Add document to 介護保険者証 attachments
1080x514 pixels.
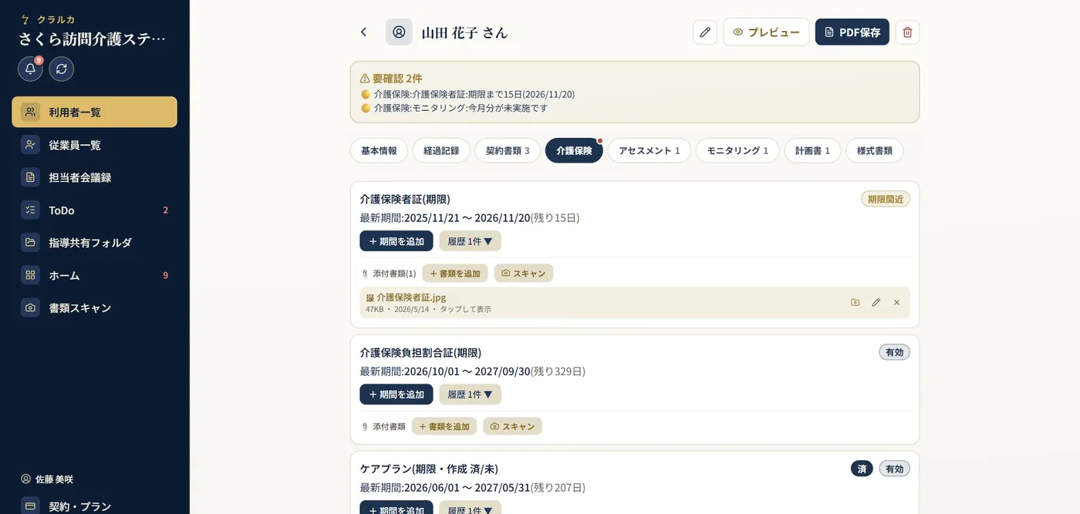tap(455, 274)
